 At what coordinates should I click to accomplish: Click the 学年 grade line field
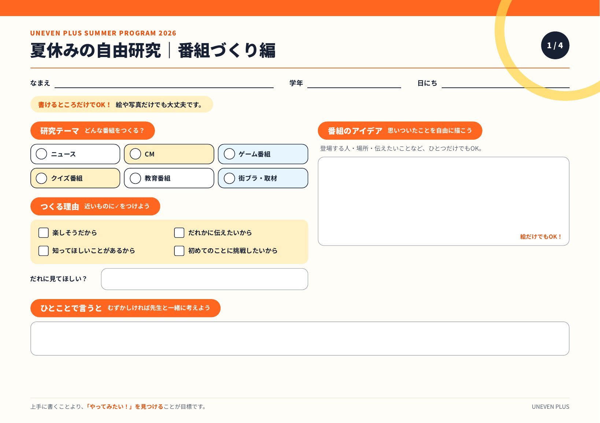[x=354, y=83]
